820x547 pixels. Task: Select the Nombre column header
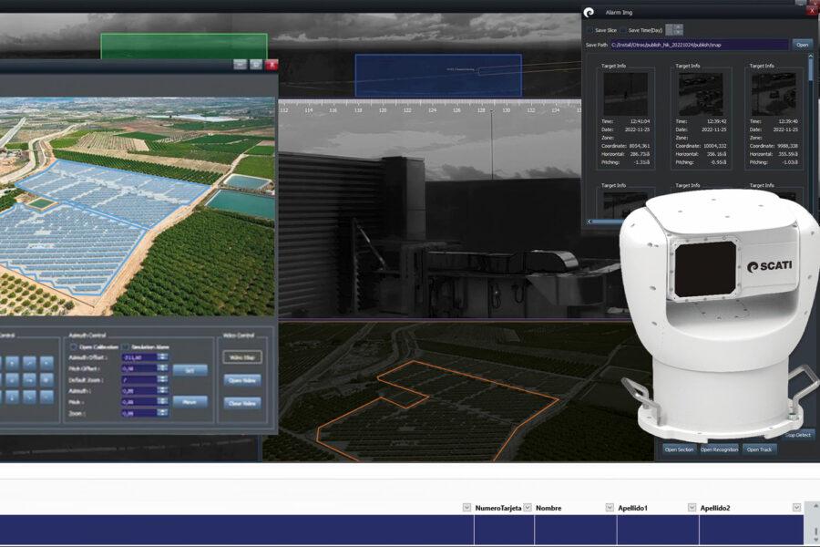tap(548, 508)
